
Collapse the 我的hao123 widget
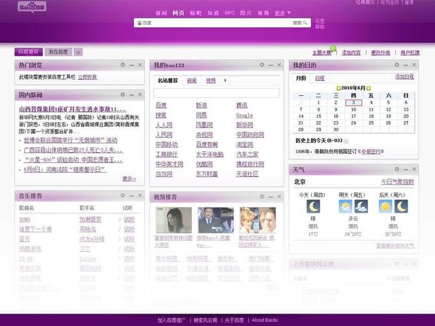(271, 65)
